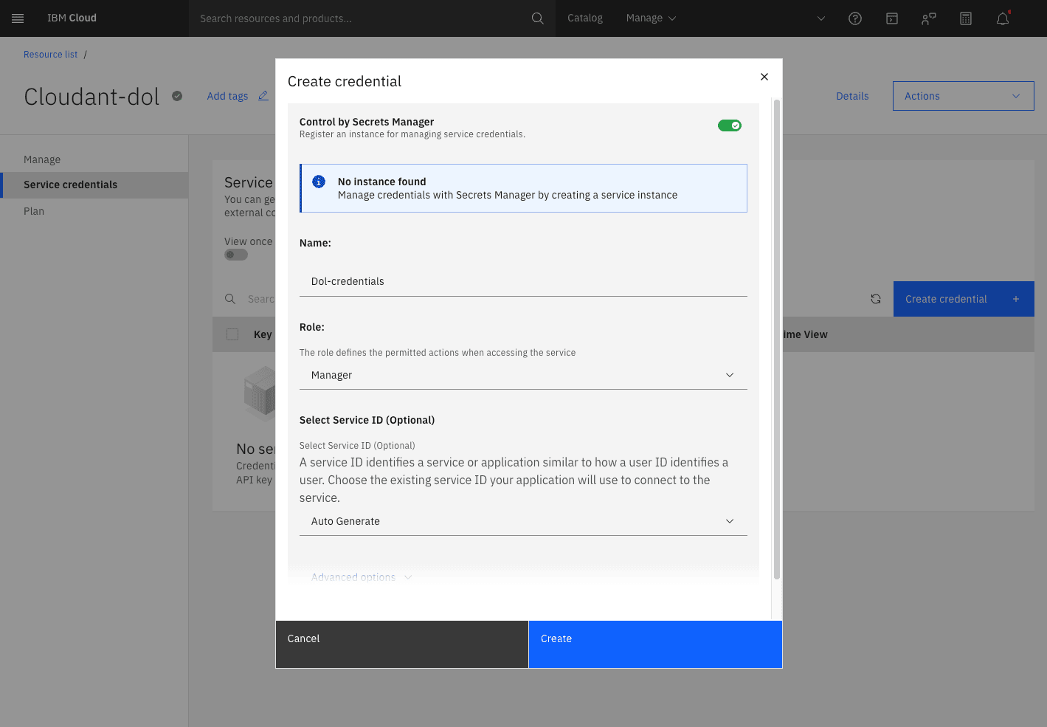Click the Name field containing Dol-credentials
Viewport: 1047px width, 727px height.
click(523, 281)
